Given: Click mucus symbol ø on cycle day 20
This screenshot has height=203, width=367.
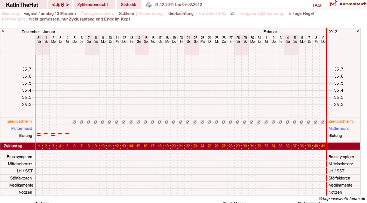Looking at the screenshot, I should coord(174,122).
